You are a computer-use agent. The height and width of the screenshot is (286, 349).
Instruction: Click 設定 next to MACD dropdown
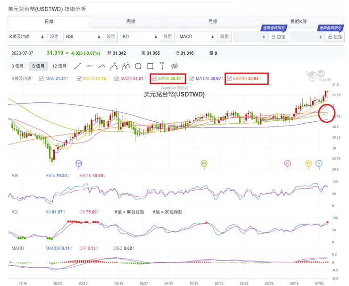(x=224, y=36)
